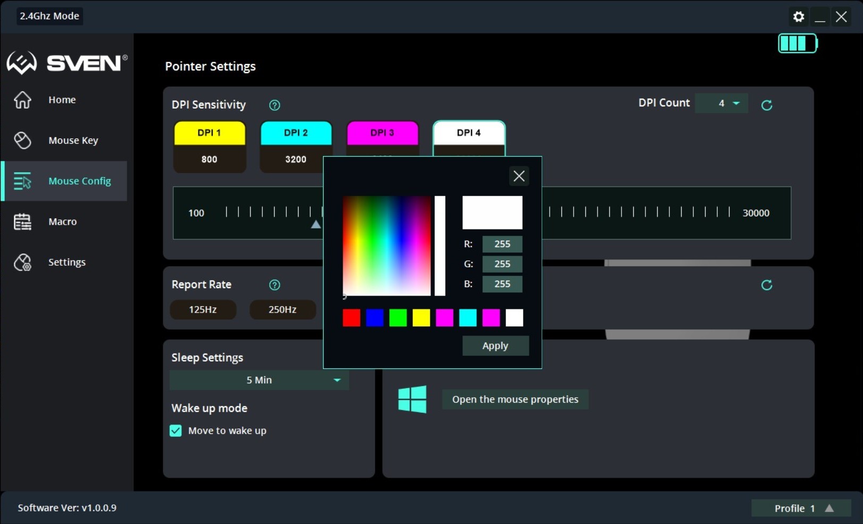Select the cyan DPI 2 color tab

pyautogui.click(x=296, y=133)
